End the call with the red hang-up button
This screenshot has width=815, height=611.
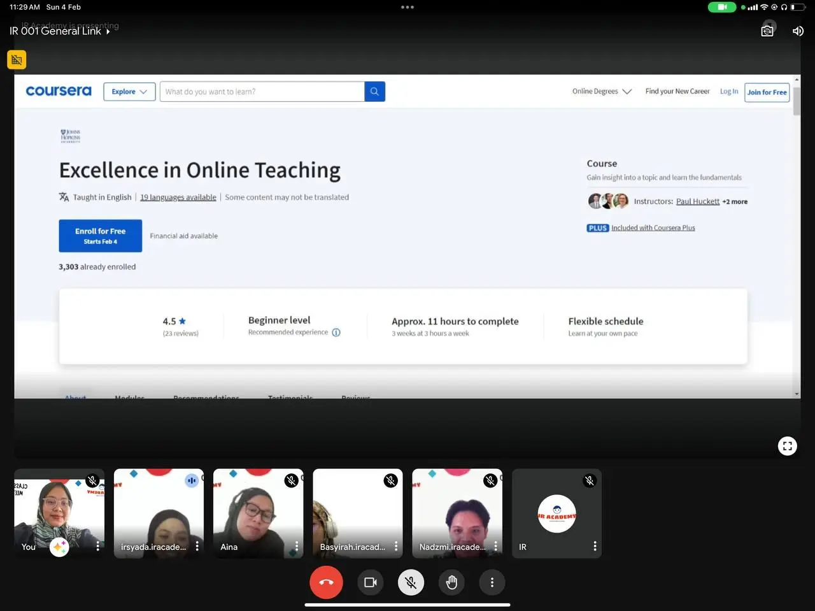click(326, 582)
